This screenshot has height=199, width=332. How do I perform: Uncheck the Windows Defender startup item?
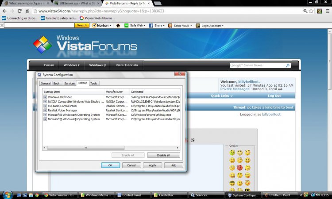(45, 97)
